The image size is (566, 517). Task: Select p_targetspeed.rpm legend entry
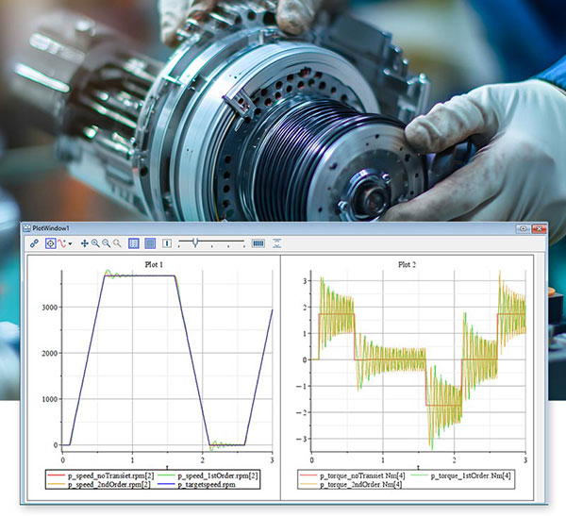(196, 485)
